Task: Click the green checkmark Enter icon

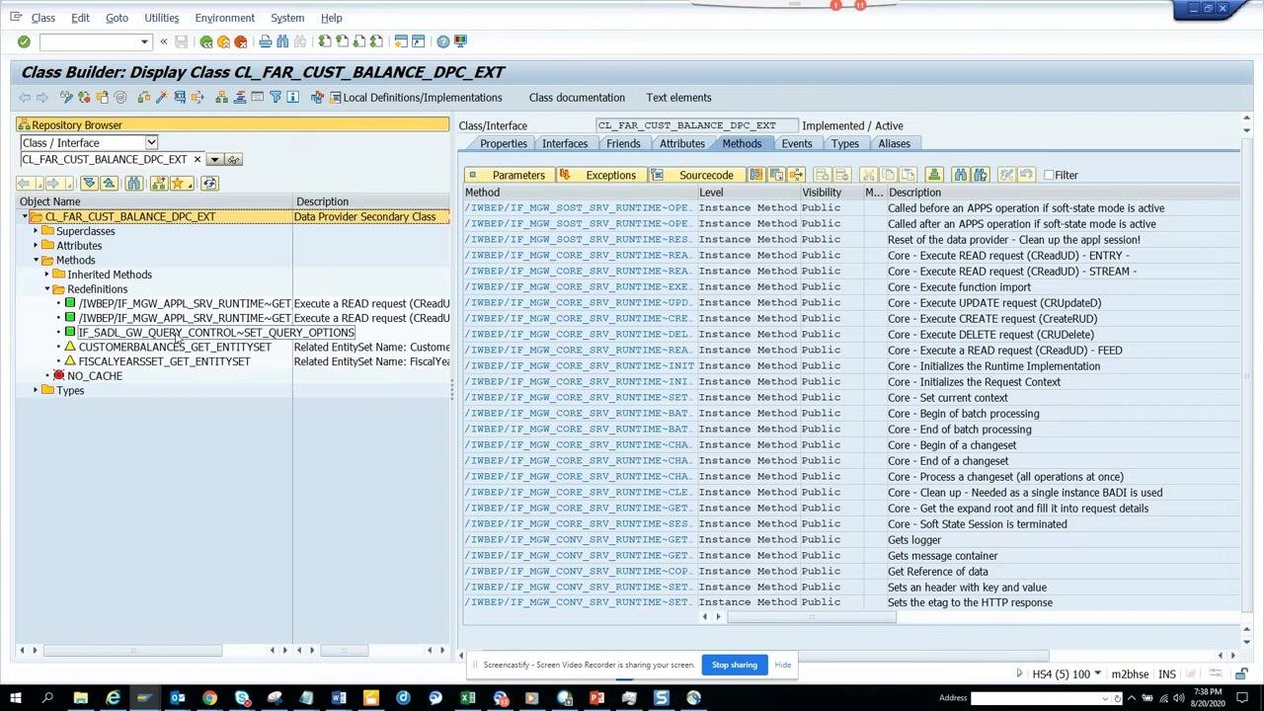Action: (x=24, y=41)
